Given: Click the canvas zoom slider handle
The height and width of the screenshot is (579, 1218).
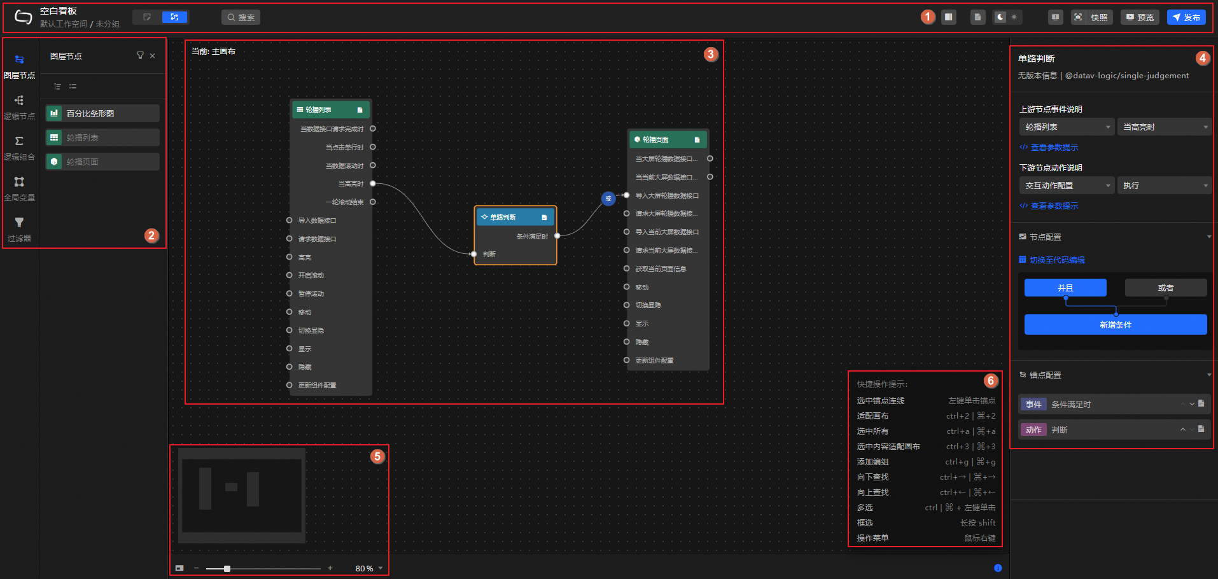Looking at the screenshot, I should point(227,568).
